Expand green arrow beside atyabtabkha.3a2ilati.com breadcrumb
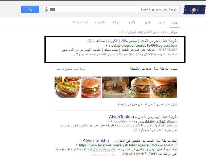Screen dimensions: 206x160 (109, 121)
